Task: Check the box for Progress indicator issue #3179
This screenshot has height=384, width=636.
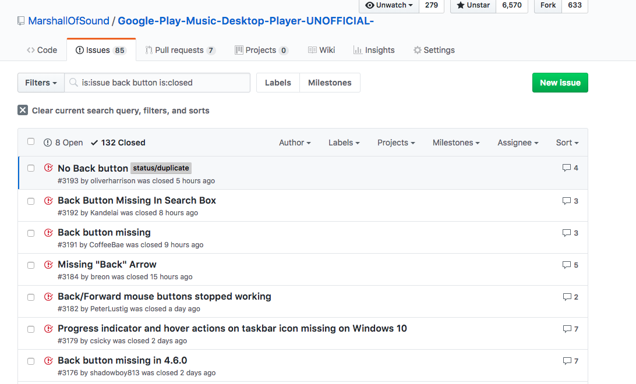Action: click(31, 329)
